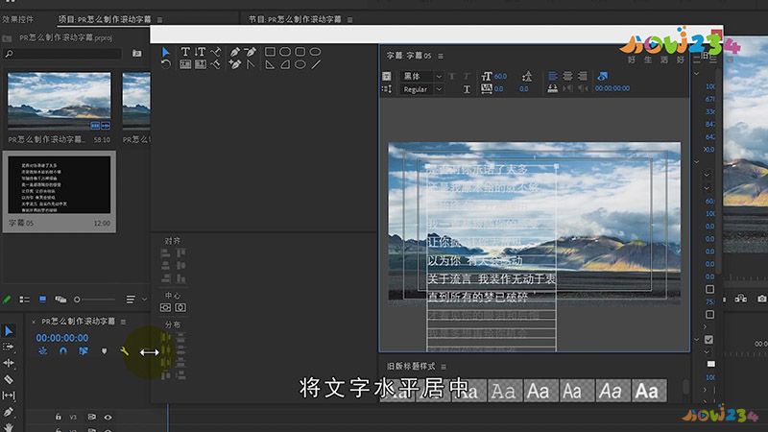Switch project panel to icon view
768x432 pixels.
pos(42,300)
